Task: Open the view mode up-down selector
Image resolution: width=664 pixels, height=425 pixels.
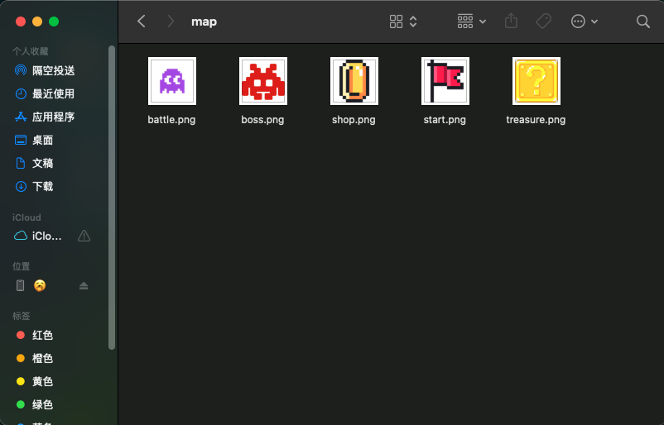Action: [413, 21]
